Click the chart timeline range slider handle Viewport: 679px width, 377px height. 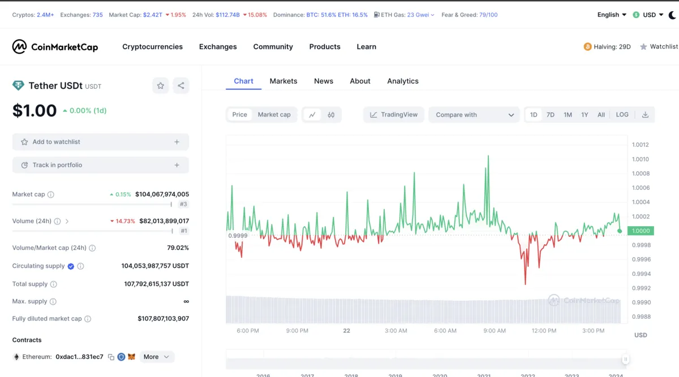[x=625, y=359]
